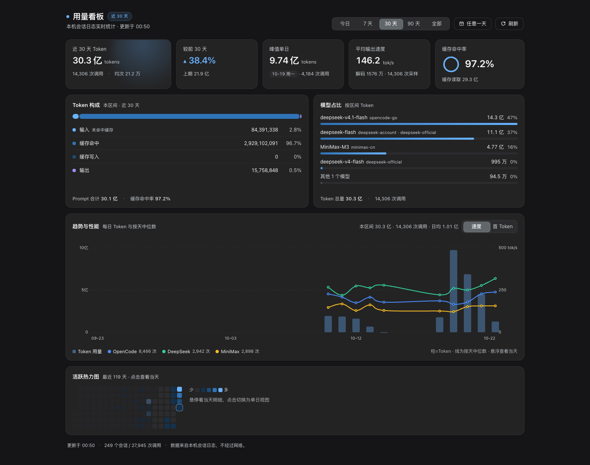Click the last yellow MiniMax data point
This screenshot has height=465, width=590.
tap(495, 306)
